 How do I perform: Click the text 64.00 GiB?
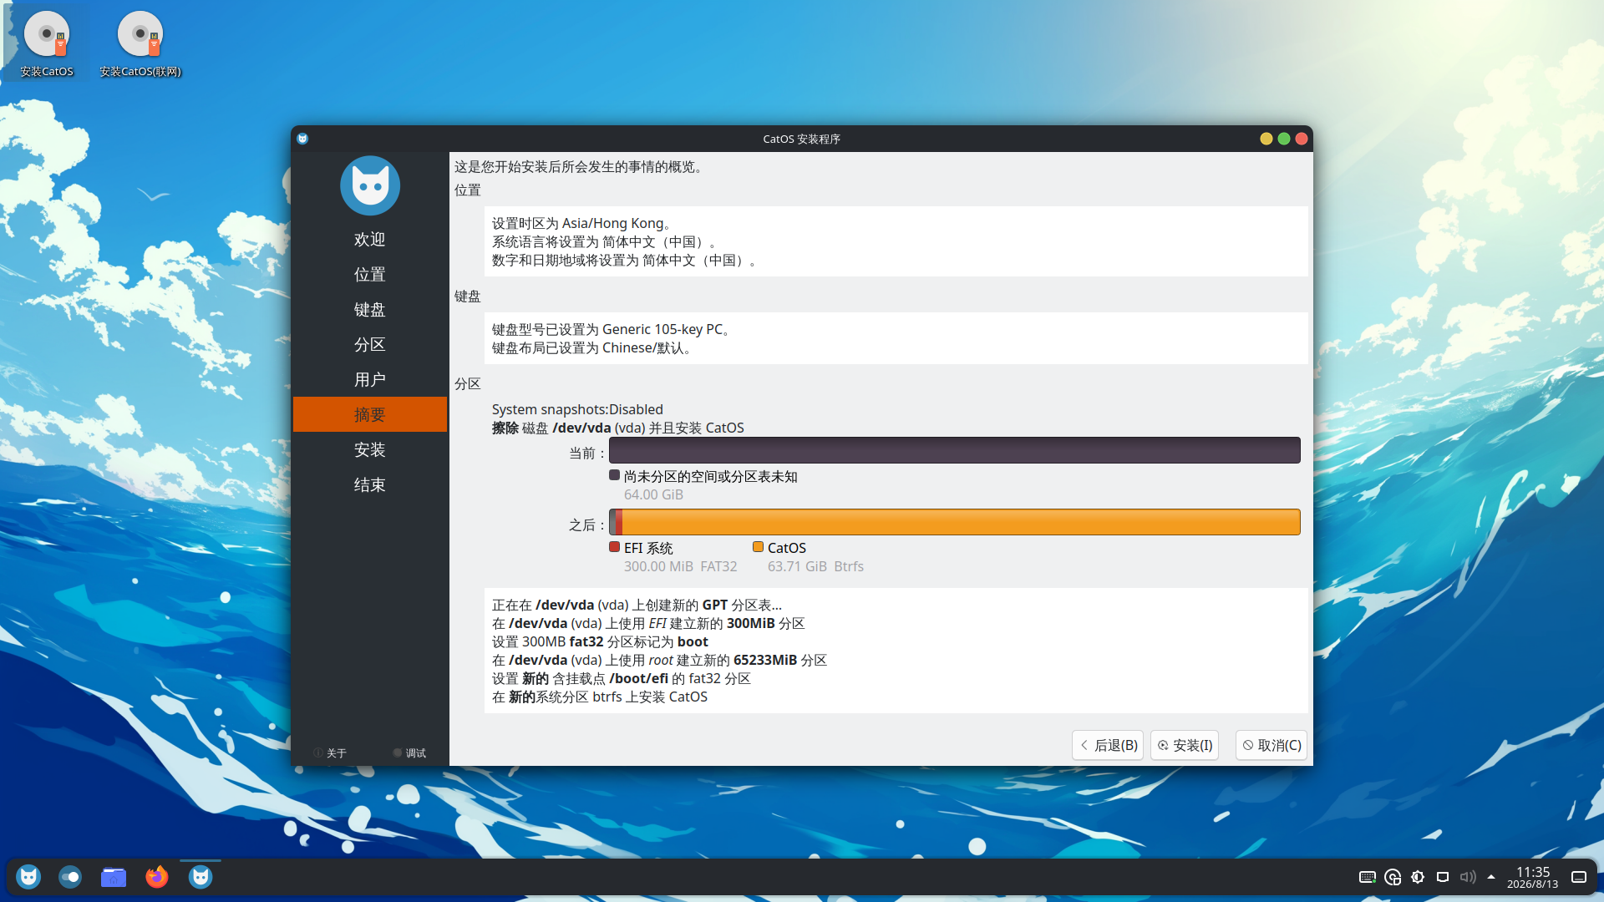tap(653, 494)
